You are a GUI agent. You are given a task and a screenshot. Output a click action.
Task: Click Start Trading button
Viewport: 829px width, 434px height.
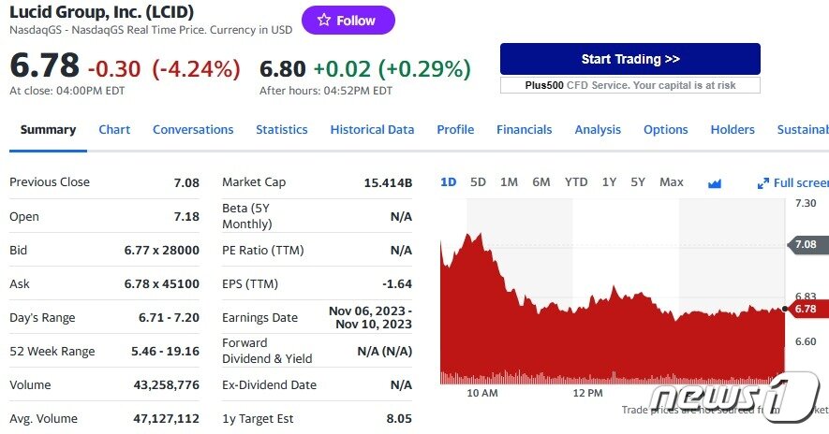[x=629, y=59]
